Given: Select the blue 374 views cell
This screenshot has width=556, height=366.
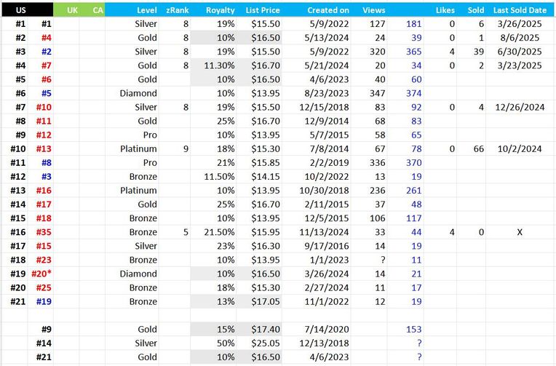Looking at the screenshot, I should coord(412,93).
